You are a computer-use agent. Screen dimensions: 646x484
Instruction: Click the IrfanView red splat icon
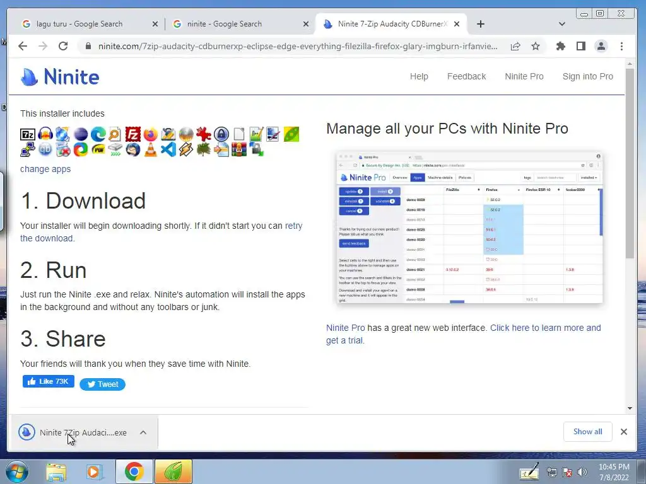(x=204, y=134)
